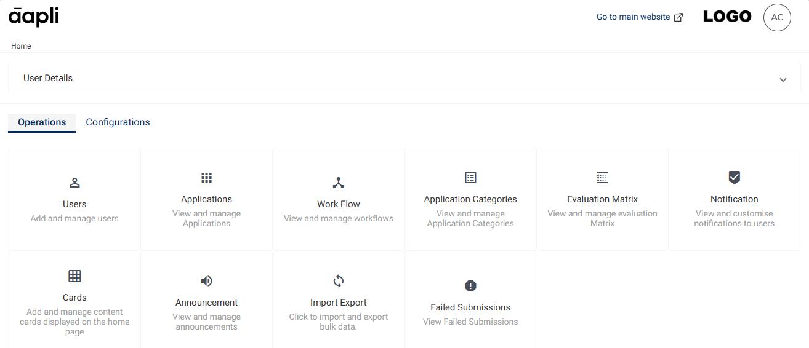Click the Users person icon

pyautogui.click(x=74, y=183)
